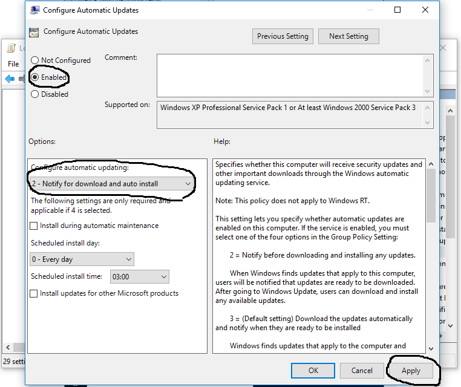Check Install during automatic maintenance
Image resolution: width=461 pixels, height=387 pixels.
coord(34,226)
